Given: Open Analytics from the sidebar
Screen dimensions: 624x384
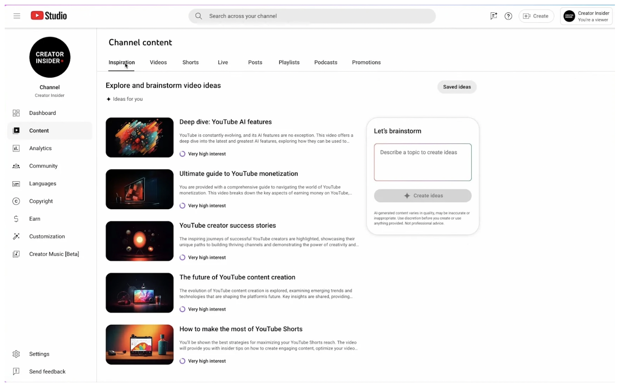Looking at the screenshot, I should [50, 148].
